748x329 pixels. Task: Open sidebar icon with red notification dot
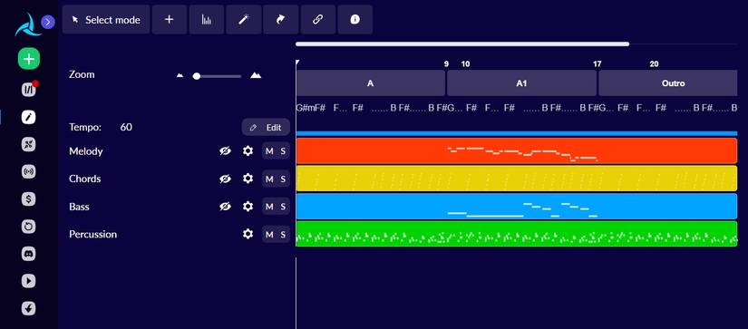(29, 89)
